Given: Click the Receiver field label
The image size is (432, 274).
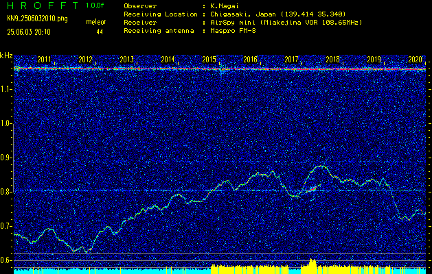Looking at the screenshot, I should [x=140, y=23].
